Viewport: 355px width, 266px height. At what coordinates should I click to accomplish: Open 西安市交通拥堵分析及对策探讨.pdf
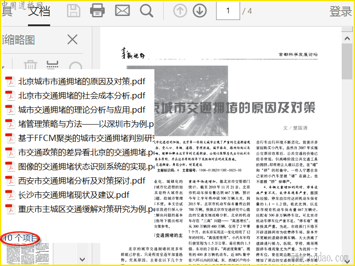82,181
